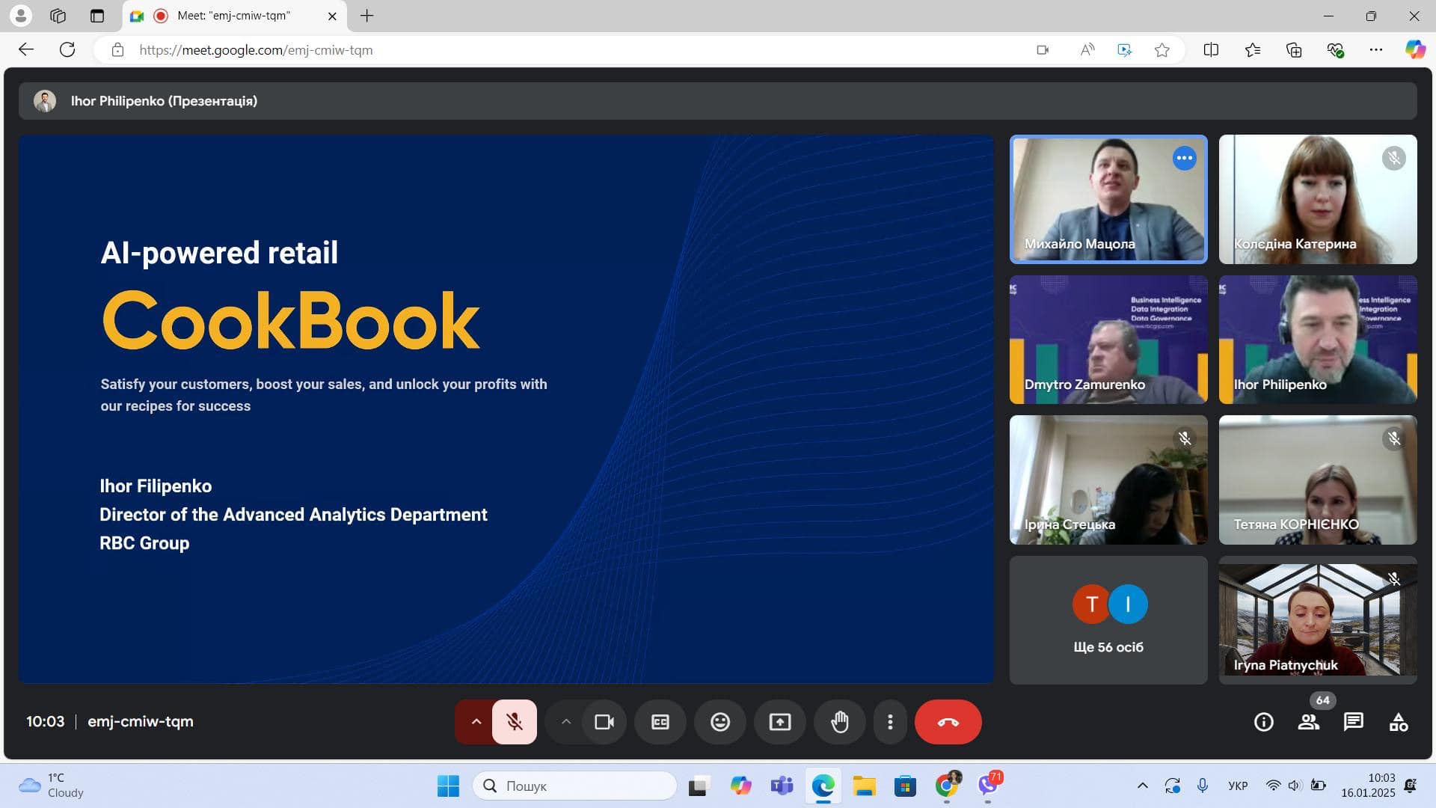
Task: Open options on Михайло Мацола's video tile
Action: pos(1184,158)
